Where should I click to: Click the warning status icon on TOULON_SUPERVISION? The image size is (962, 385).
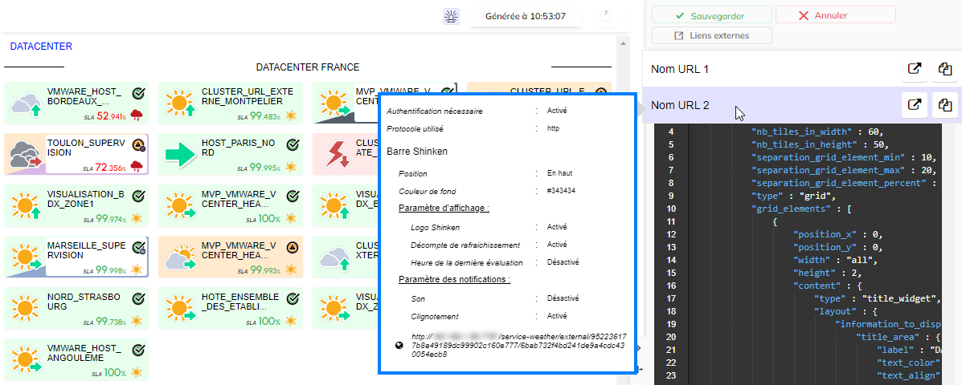tap(138, 145)
